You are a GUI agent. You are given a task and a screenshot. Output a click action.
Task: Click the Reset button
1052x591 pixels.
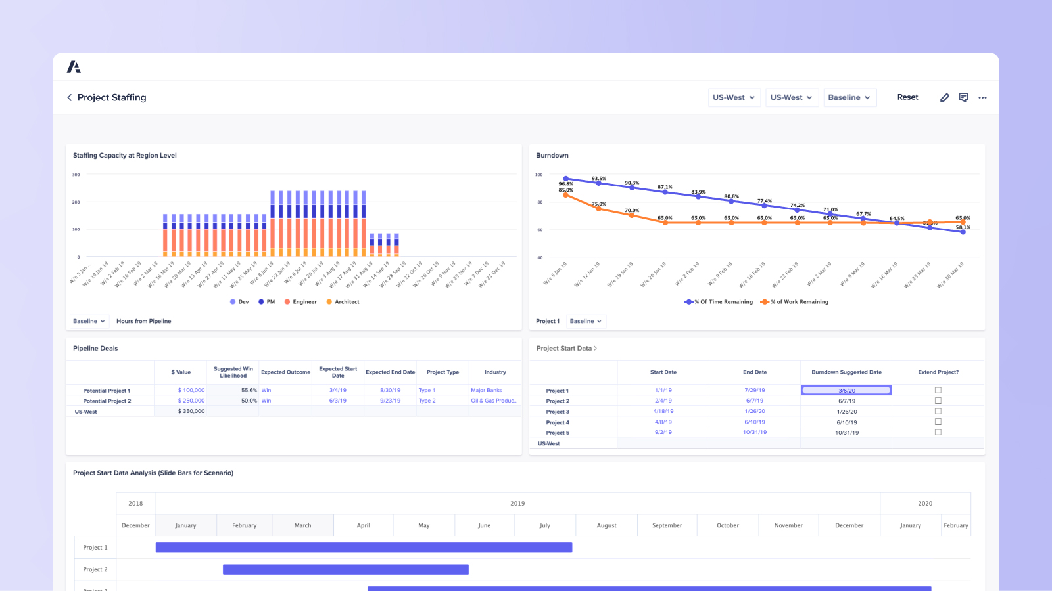point(907,97)
